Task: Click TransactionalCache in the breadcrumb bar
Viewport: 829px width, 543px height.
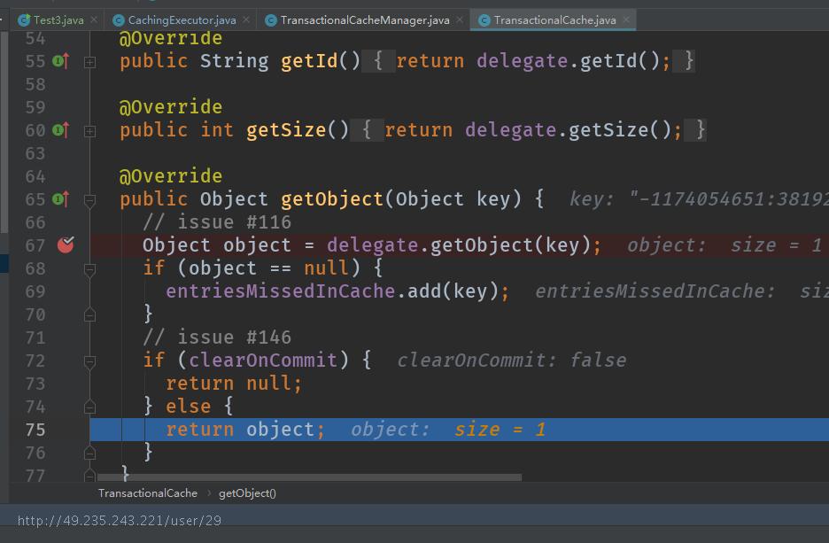Action: coord(148,493)
